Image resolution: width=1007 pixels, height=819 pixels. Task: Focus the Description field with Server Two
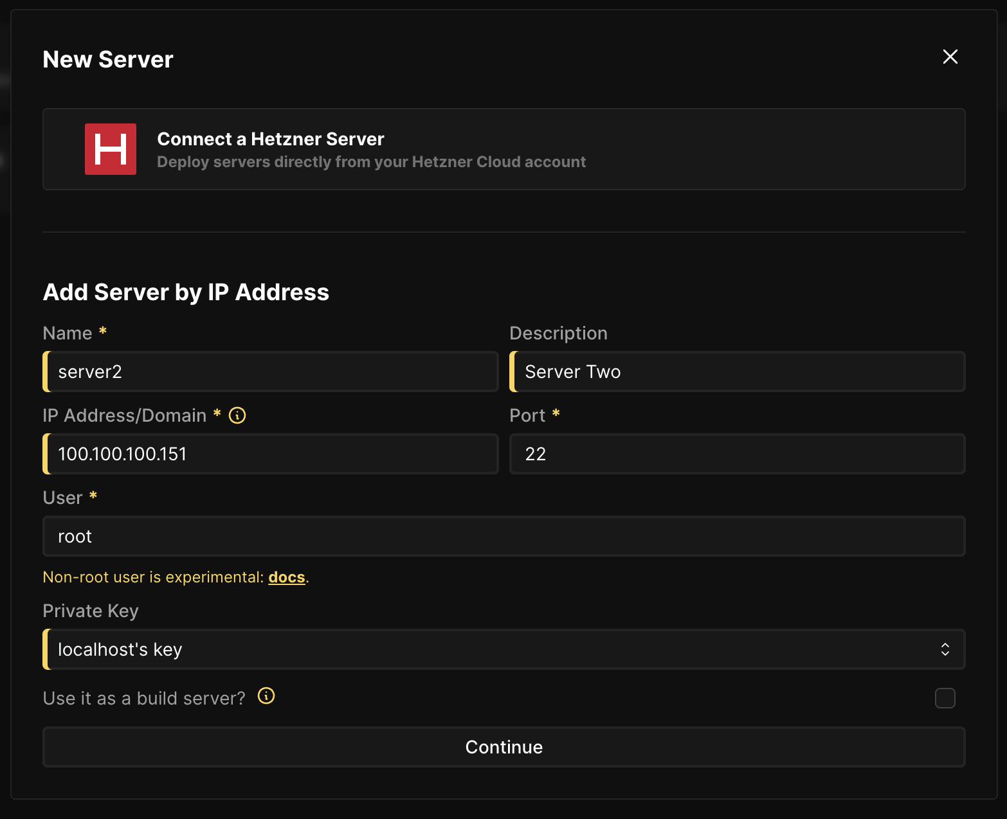(738, 372)
